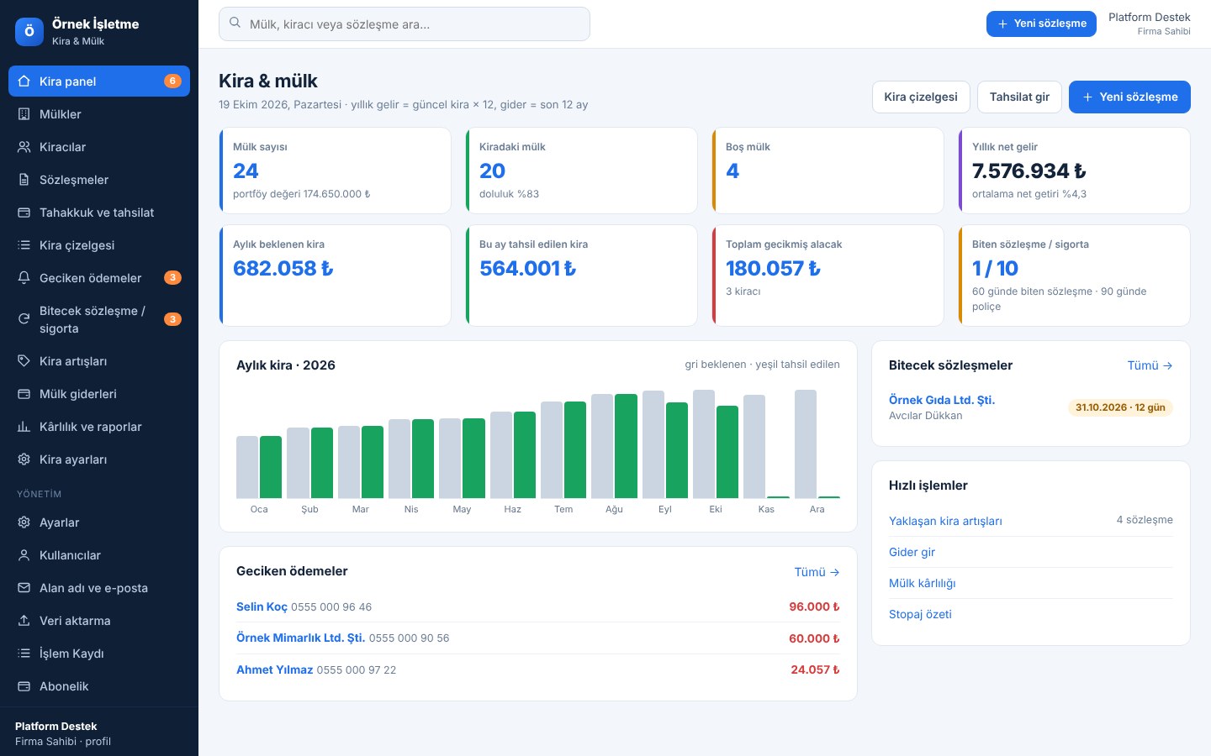Click the Geciken ödemeler bell icon

[24, 278]
